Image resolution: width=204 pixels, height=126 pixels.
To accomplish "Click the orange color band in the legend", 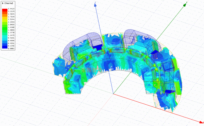I will [5, 15].
